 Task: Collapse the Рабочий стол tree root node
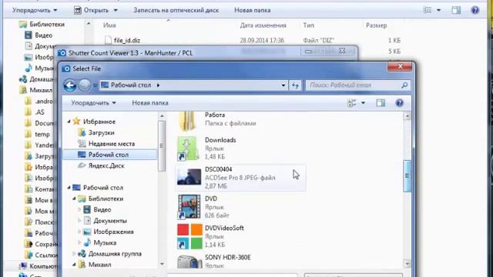pos(69,188)
